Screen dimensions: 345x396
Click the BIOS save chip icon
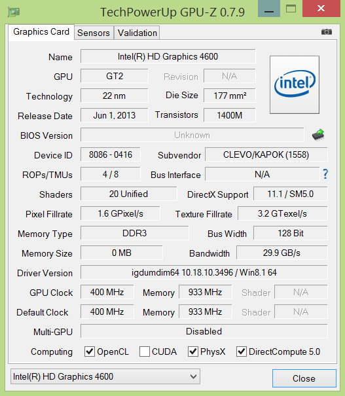coord(318,135)
